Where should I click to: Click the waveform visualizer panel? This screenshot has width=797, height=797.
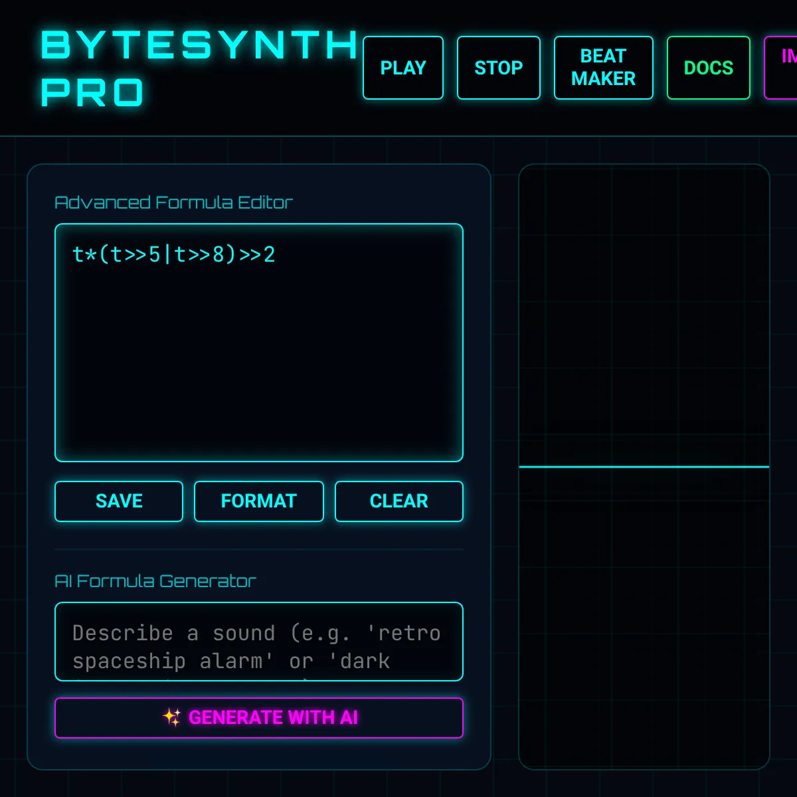click(644, 598)
